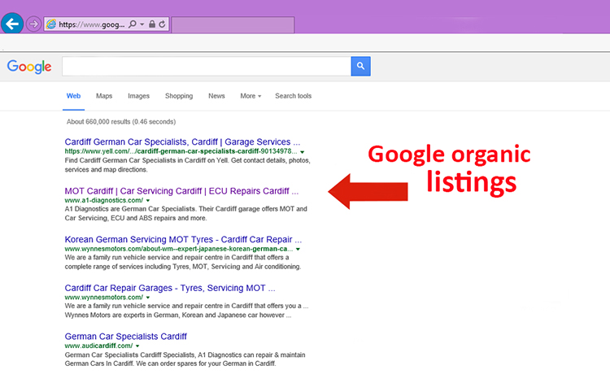610x383 pixels.
Task: Click the www.a1-diagnostics.com/ green URL
Action: 104,200
